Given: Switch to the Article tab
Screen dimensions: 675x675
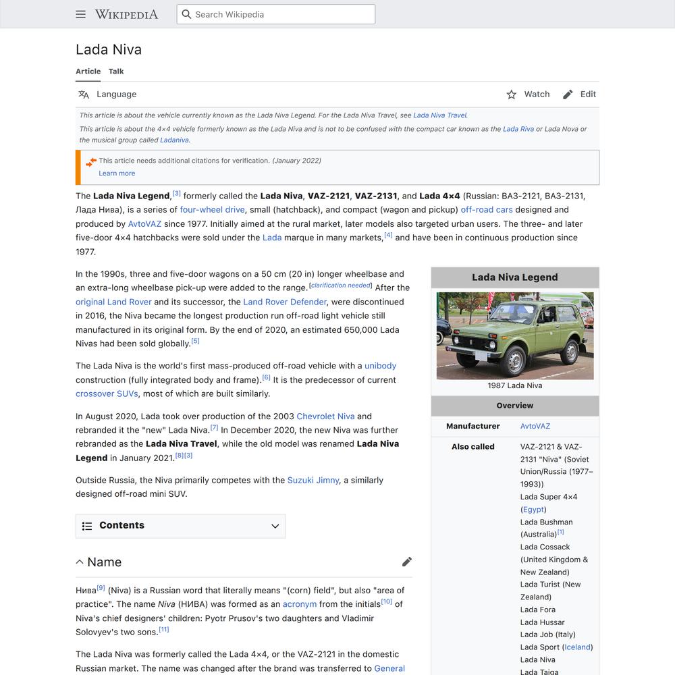Looking at the screenshot, I should [88, 72].
